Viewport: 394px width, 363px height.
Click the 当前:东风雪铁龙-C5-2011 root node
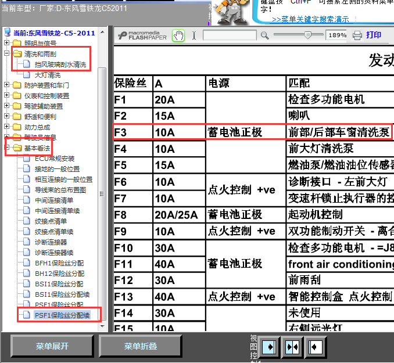(54, 33)
